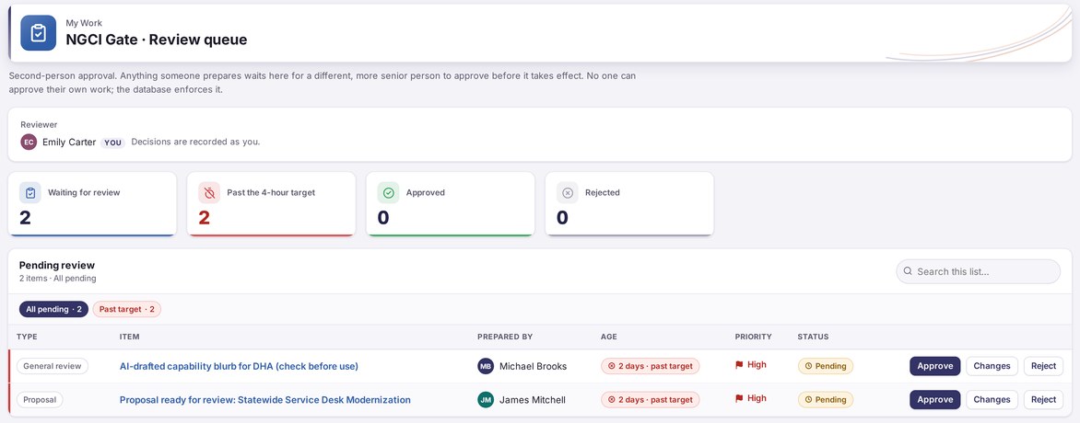
Task: Click the age badge in Michael Brooks row
Action: 651,366
